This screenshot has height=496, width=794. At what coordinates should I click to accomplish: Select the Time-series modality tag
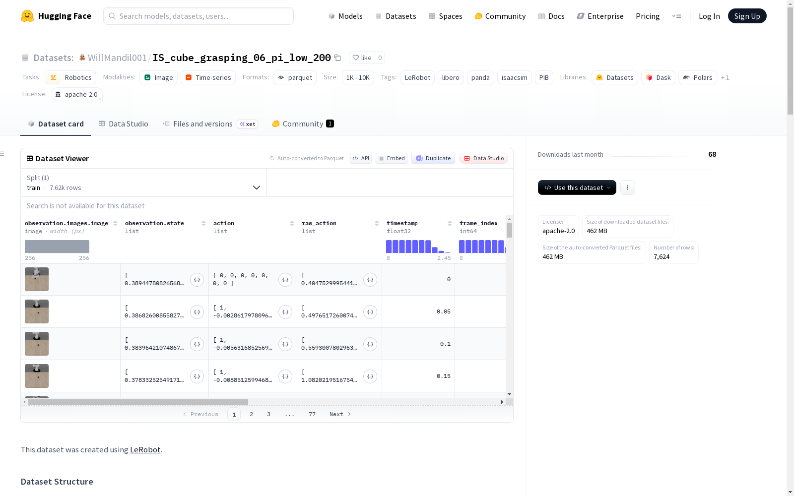pos(208,77)
